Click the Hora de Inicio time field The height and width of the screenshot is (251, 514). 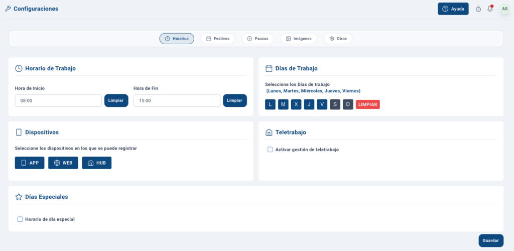(x=58, y=100)
